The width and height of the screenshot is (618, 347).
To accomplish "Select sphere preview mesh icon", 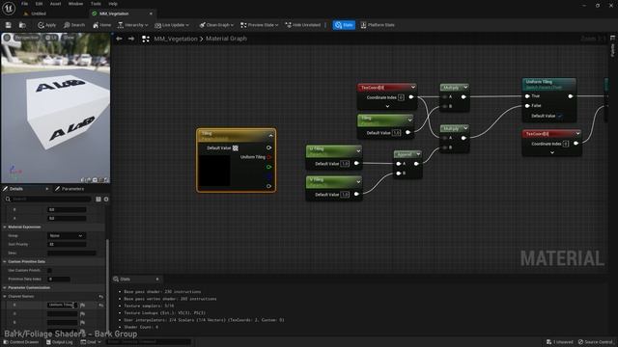I will [x=89, y=180].
